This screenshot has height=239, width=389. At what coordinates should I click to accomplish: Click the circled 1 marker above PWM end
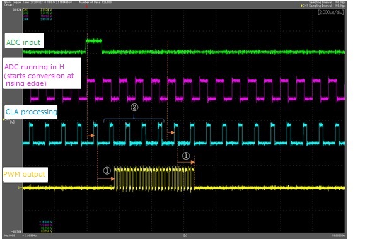tap(186, 156)
